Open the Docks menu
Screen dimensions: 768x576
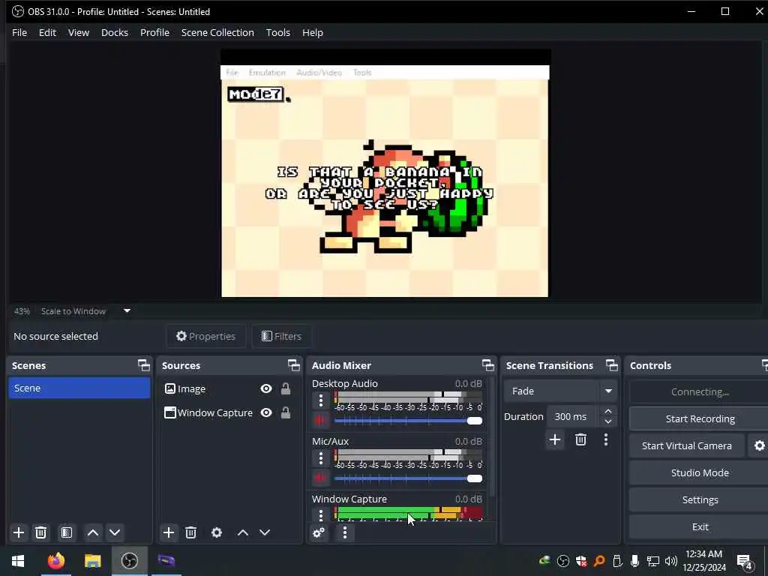tap(115, 32)
